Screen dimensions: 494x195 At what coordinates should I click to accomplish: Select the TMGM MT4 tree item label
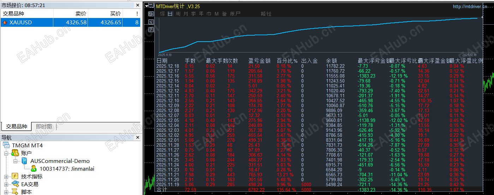tap(27, 145)
